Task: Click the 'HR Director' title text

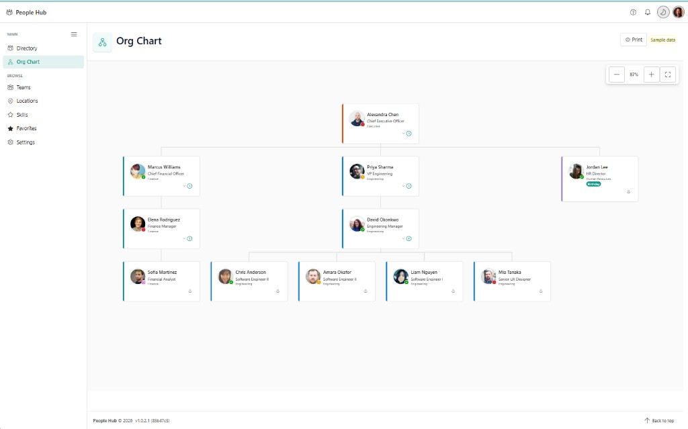Action: (x=596, y=174)
